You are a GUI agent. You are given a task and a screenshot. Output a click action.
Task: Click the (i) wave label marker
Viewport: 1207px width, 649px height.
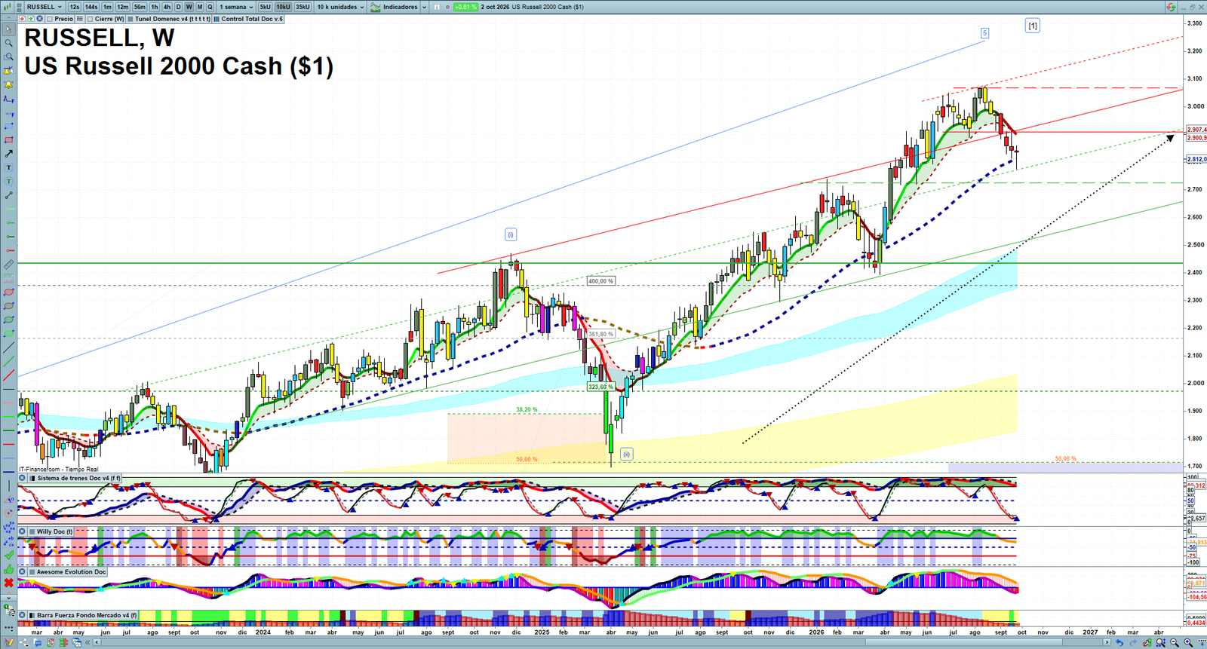click(511, 235)
